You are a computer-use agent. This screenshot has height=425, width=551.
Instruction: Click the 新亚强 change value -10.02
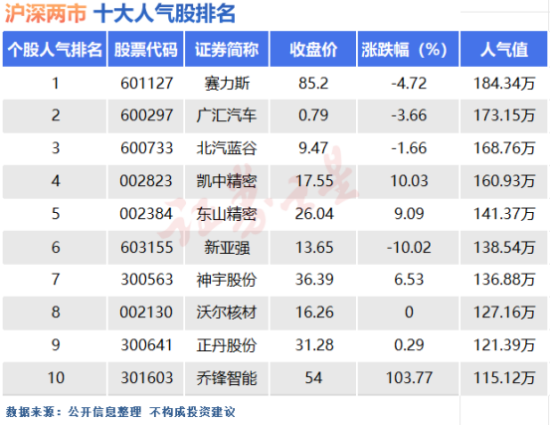pyautogui.click(x=409, y=247)
